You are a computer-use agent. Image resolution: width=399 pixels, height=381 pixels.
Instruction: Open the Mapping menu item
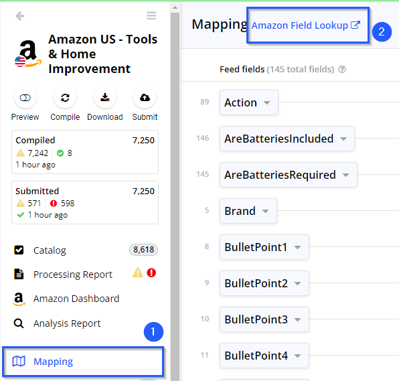pyautogui.click(x=83, y=362)
